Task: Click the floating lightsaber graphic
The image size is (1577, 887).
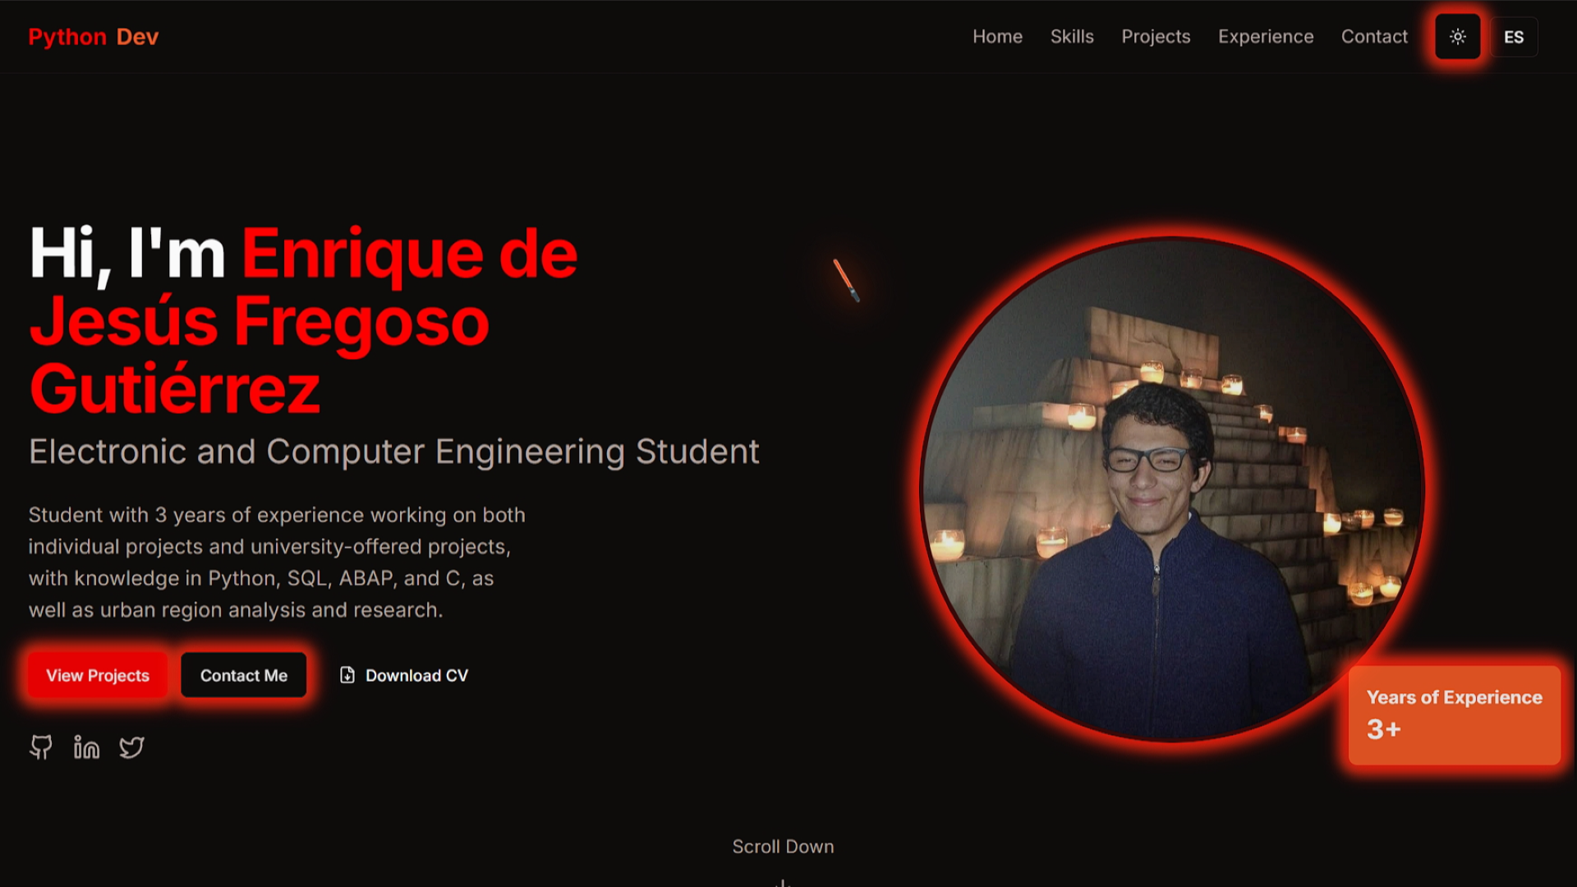Action: click(846, 281)
